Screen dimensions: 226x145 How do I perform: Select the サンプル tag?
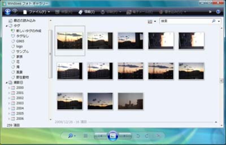point(20,51)
